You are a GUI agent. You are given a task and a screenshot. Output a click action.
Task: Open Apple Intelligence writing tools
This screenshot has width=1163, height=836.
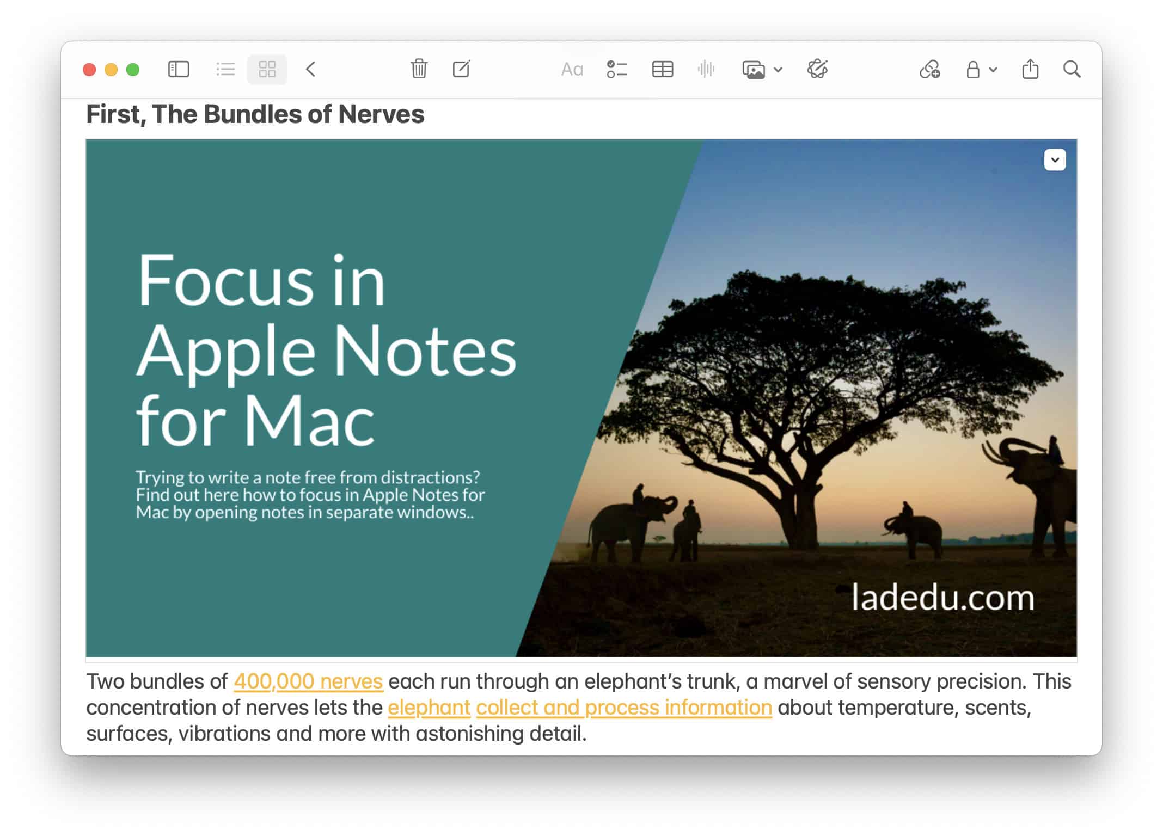(818, 69)
